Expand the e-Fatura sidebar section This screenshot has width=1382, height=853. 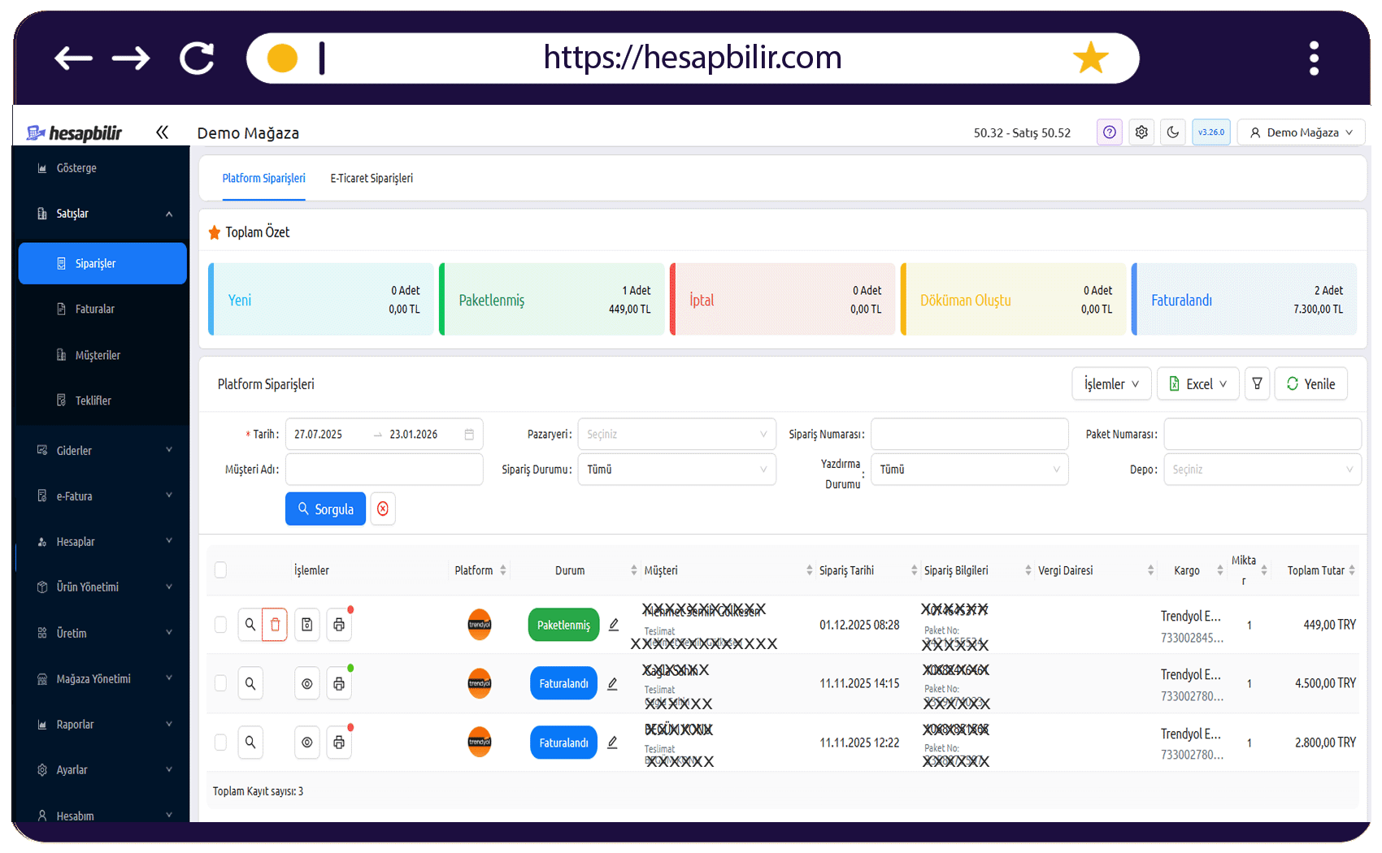tap(101, 496)
